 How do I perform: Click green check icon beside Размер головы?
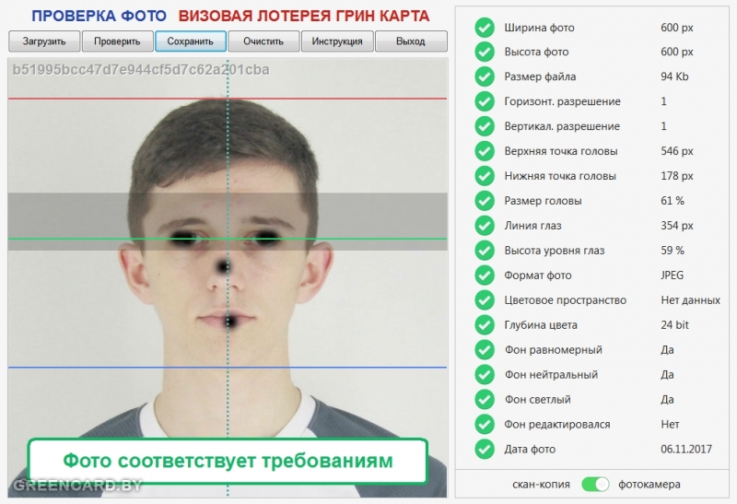[485, 201]
